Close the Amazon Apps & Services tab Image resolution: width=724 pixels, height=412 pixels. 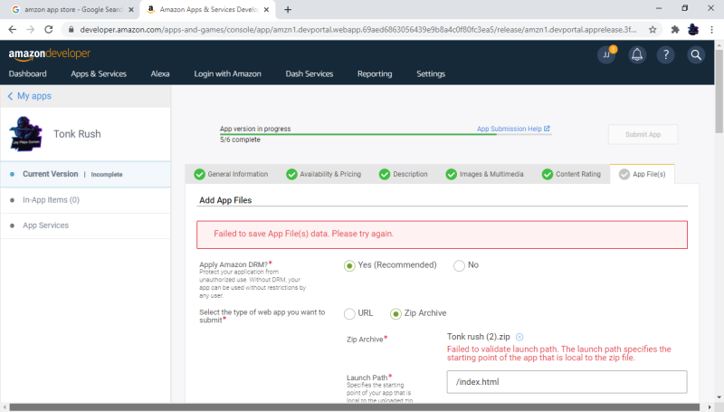tap(266, 9)
